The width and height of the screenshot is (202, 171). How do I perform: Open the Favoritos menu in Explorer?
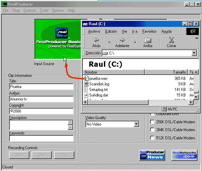pos(149,31)
